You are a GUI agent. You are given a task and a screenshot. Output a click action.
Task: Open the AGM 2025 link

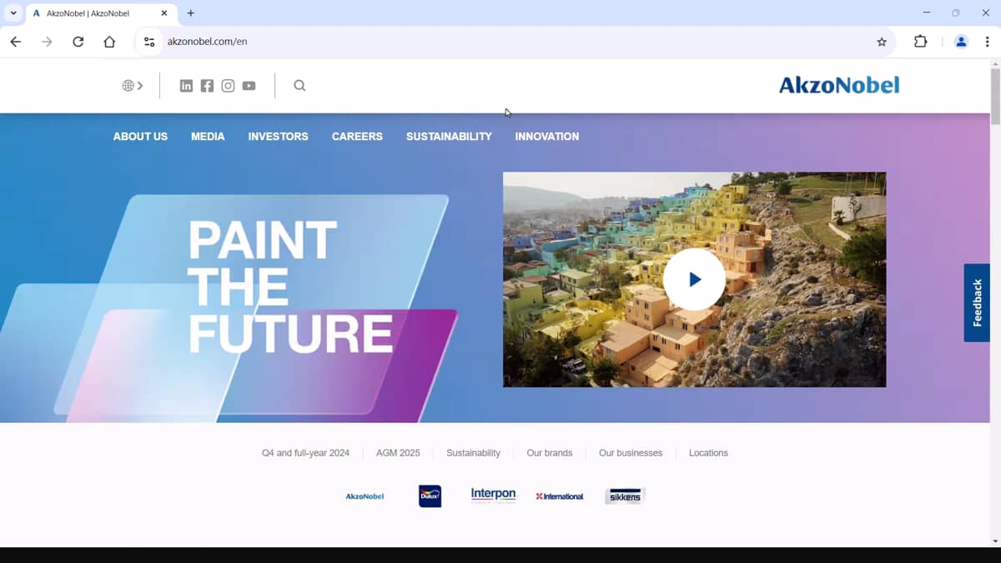coord(398,453)
